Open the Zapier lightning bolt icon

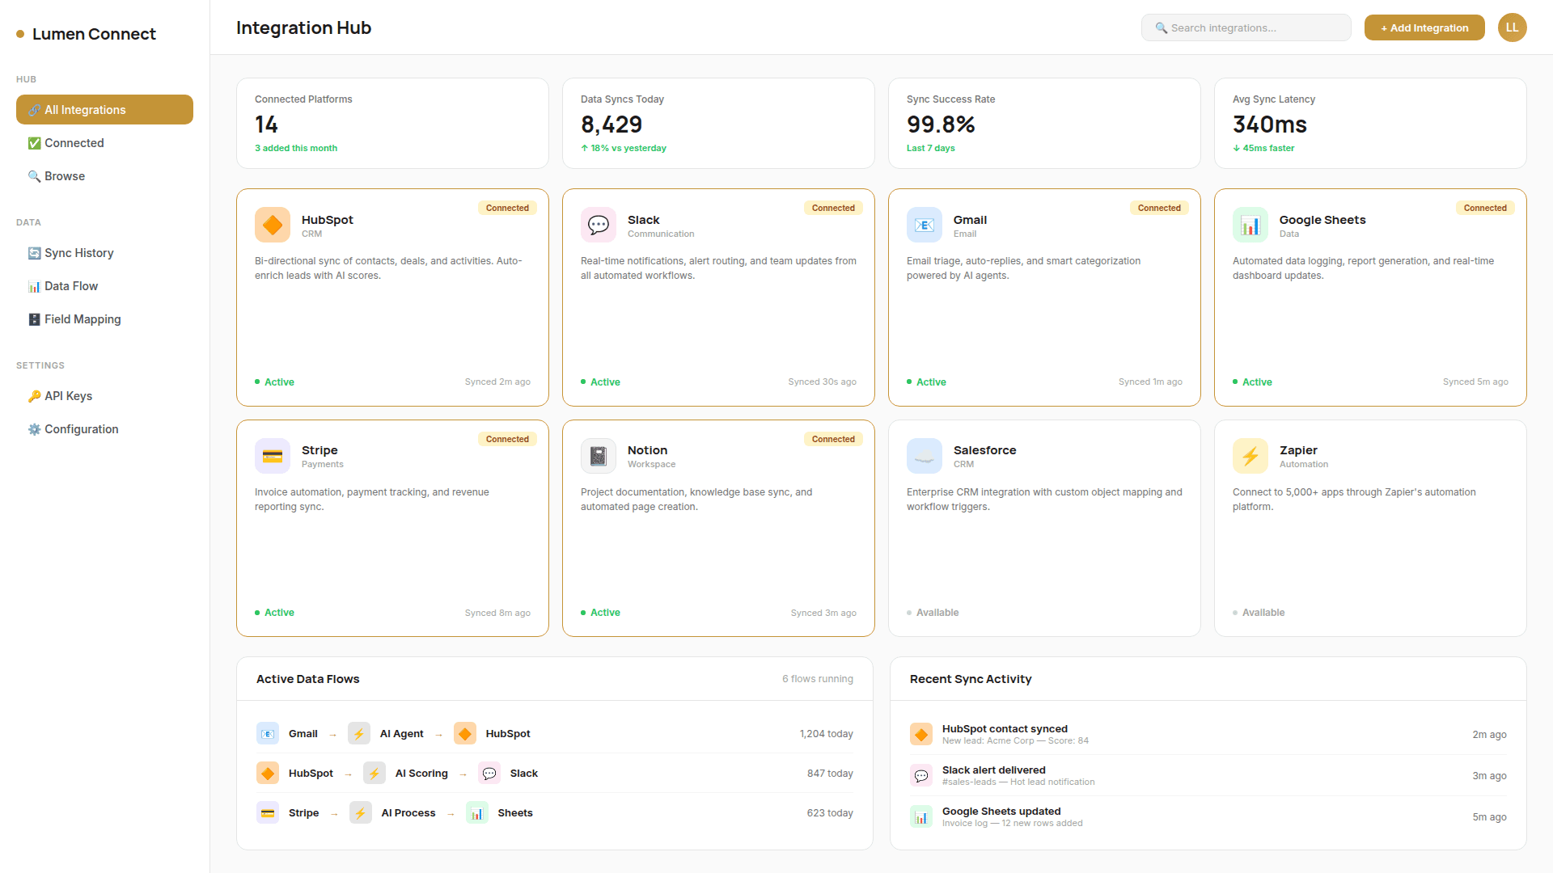[1250, 456]
